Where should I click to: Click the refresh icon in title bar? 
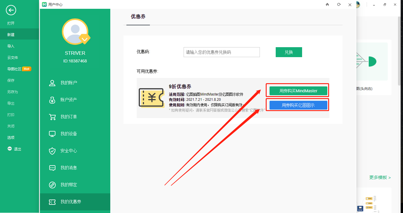click(x=339, y=4)
